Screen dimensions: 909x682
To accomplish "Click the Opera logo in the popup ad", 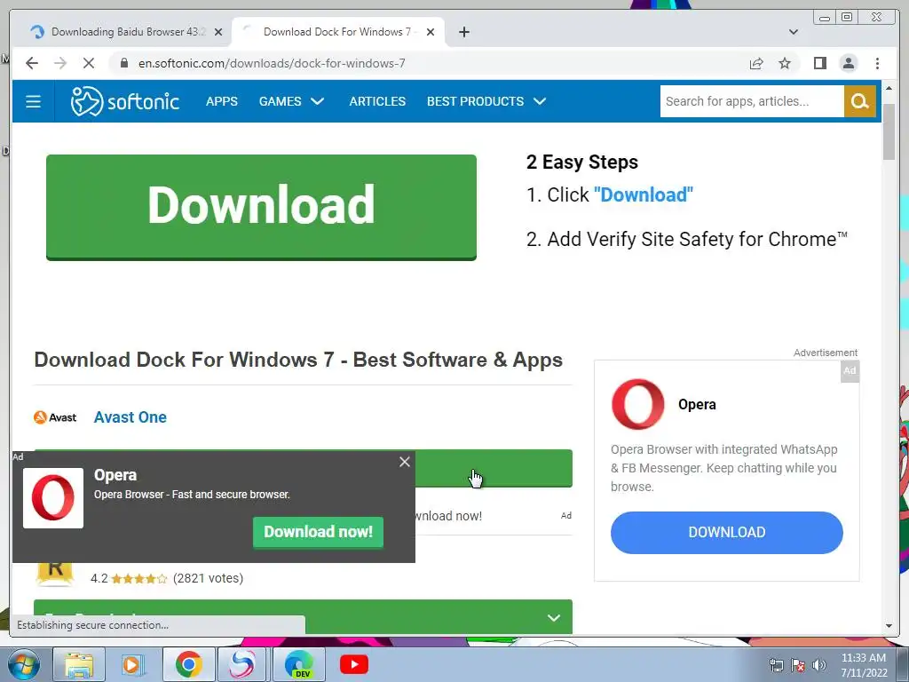I will pos(52,498).
